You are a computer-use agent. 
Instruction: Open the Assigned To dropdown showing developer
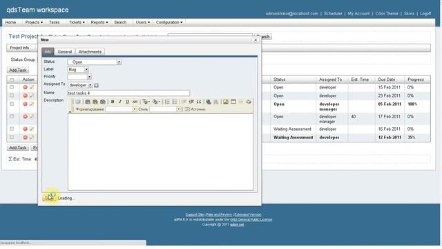[80, 85]
